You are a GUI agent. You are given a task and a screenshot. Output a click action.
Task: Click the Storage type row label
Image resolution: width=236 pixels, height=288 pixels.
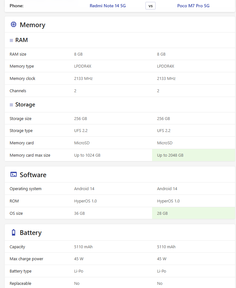pyautogui.click(x=21, y=131)
